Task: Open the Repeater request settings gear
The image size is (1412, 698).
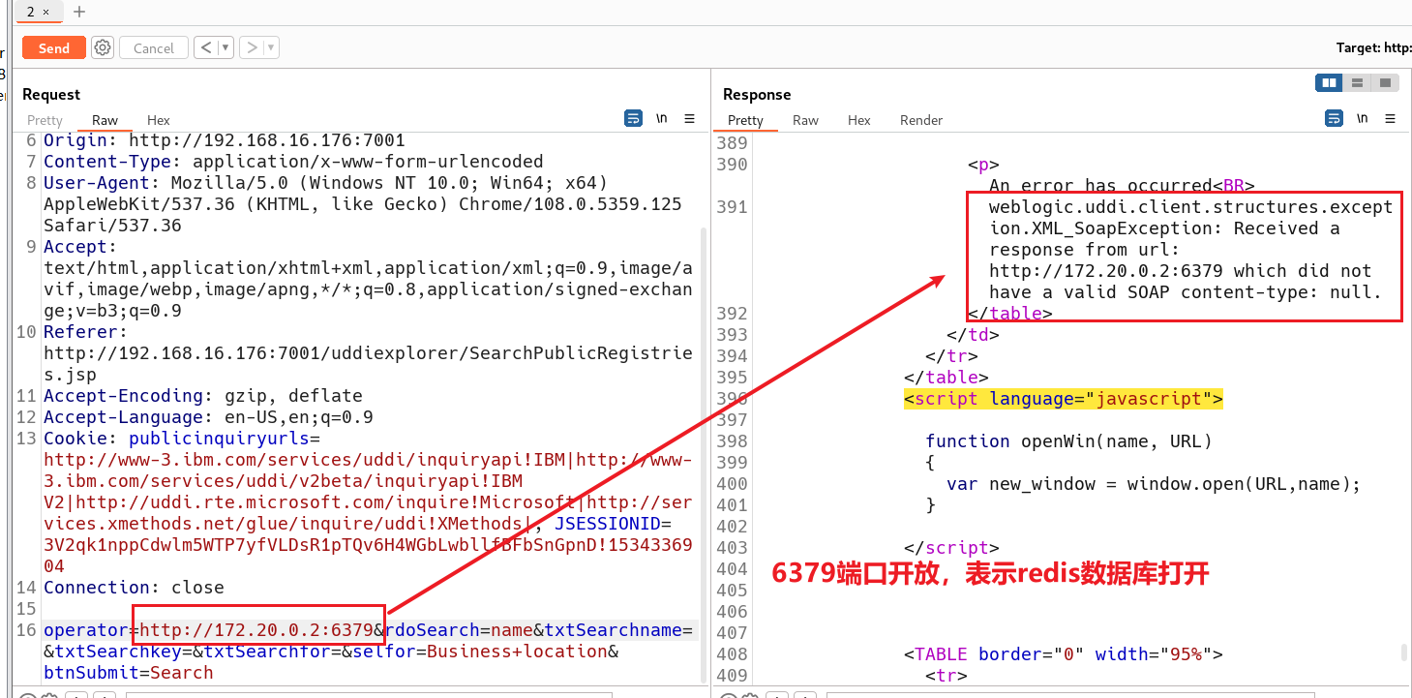Action: tap(103, 47)
